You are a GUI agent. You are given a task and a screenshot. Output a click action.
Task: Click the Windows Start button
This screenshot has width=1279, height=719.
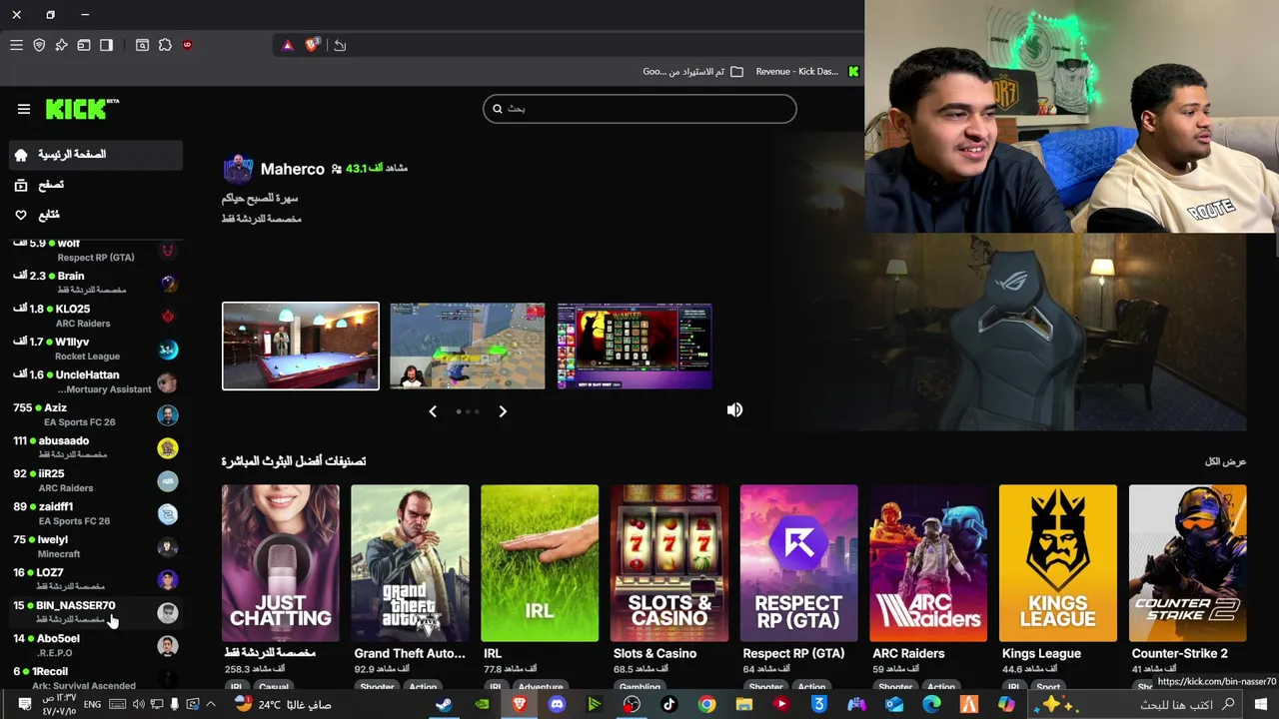click(1261, 704)
